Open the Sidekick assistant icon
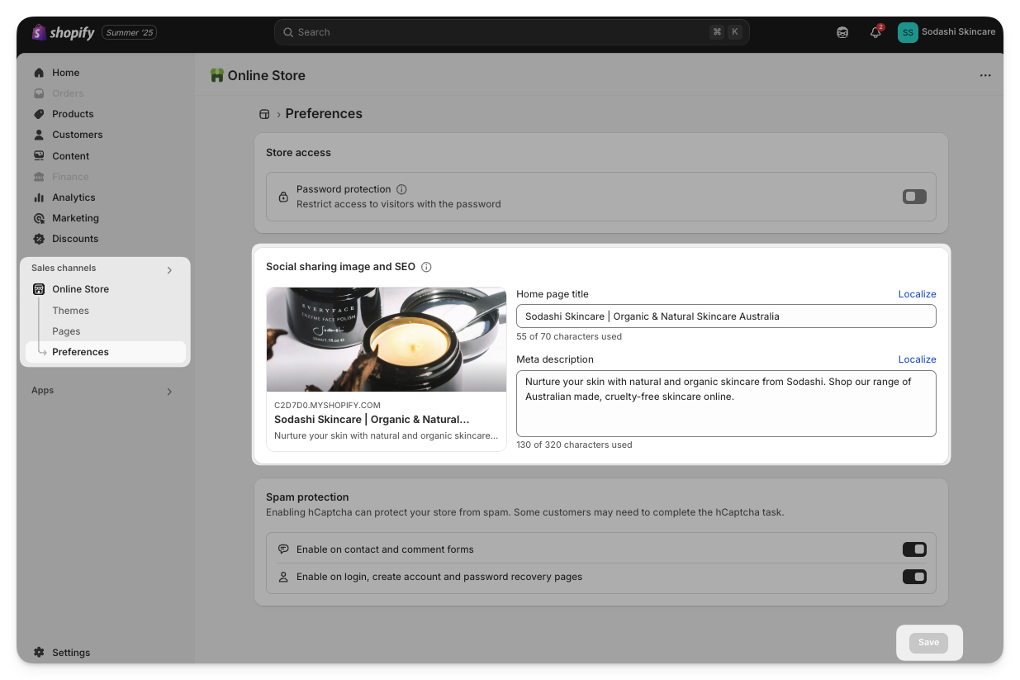This screenshot has height=680, width=1020. [842, 32]
